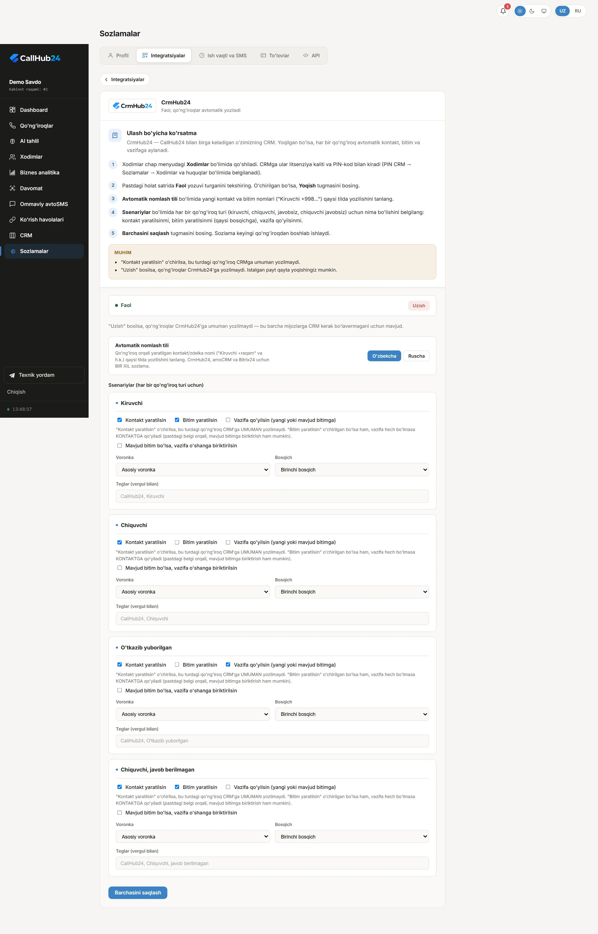Open Biznes analitika page

point(44,173)
